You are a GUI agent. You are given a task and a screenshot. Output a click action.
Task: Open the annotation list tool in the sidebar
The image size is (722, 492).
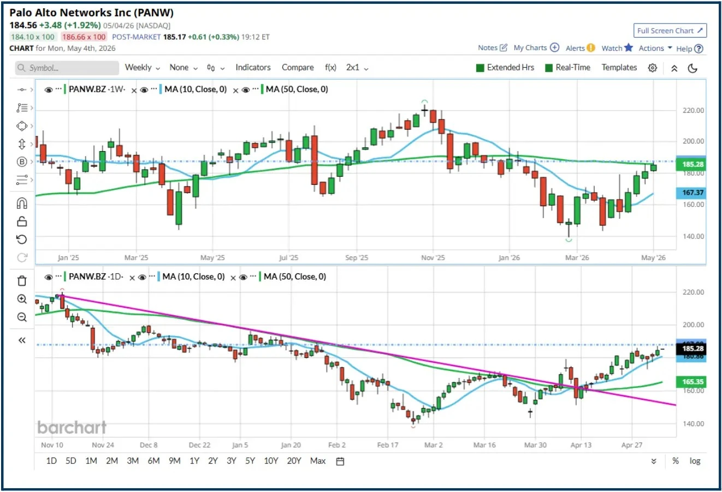21,107
